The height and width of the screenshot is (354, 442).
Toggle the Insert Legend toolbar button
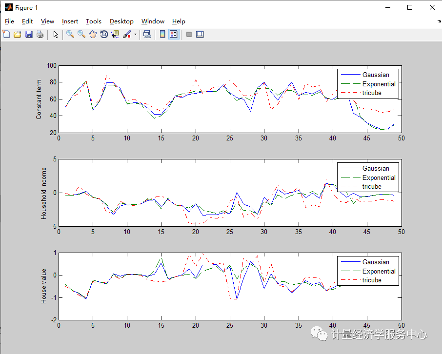click(174, 35)
